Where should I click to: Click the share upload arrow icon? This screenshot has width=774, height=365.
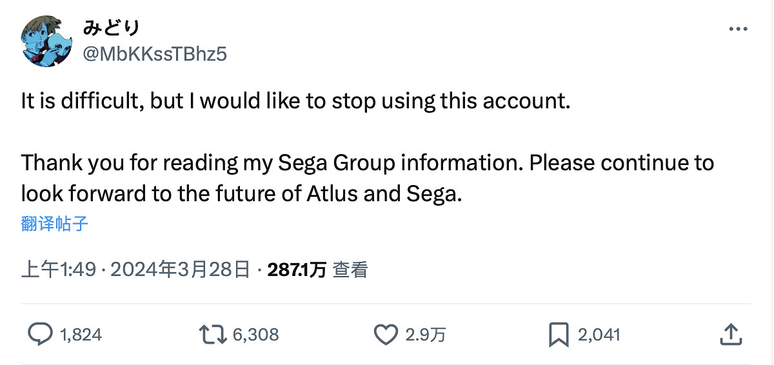(x=729, y=334)
